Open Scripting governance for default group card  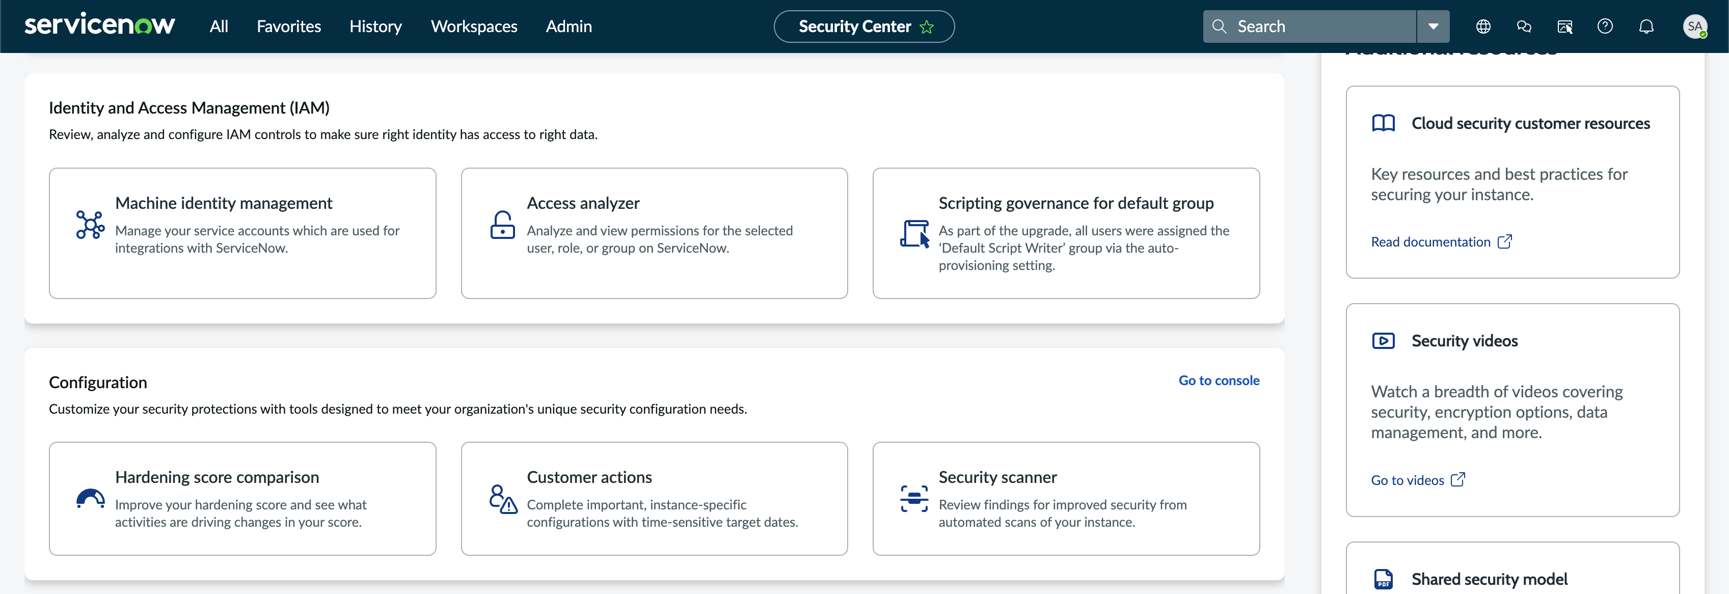point(1066,233)
